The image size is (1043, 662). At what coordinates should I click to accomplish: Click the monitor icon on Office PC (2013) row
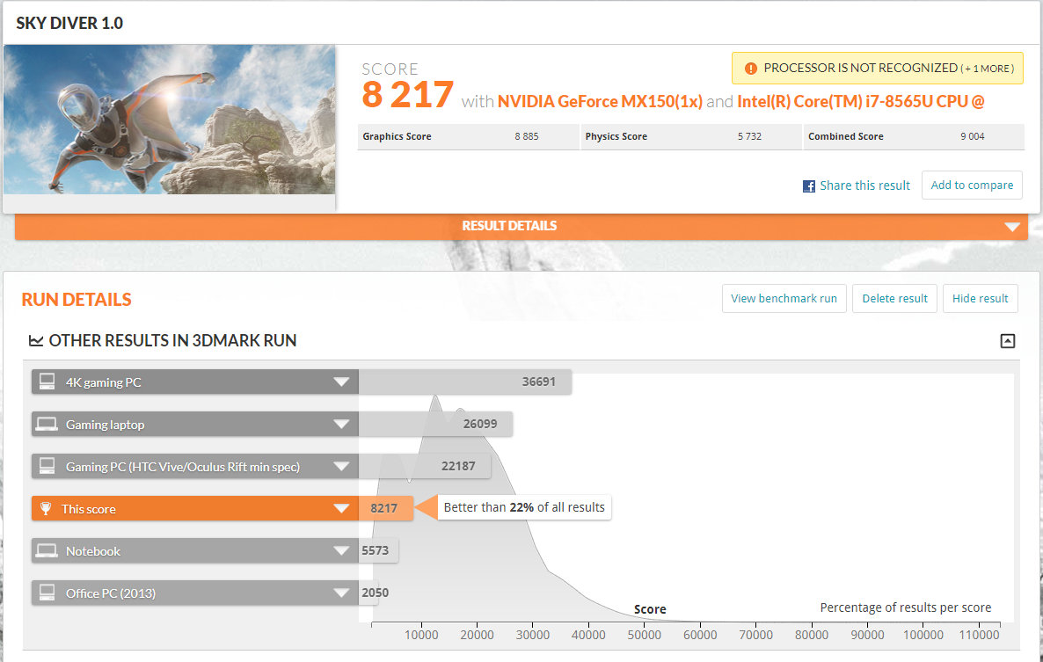click(47, 593)
